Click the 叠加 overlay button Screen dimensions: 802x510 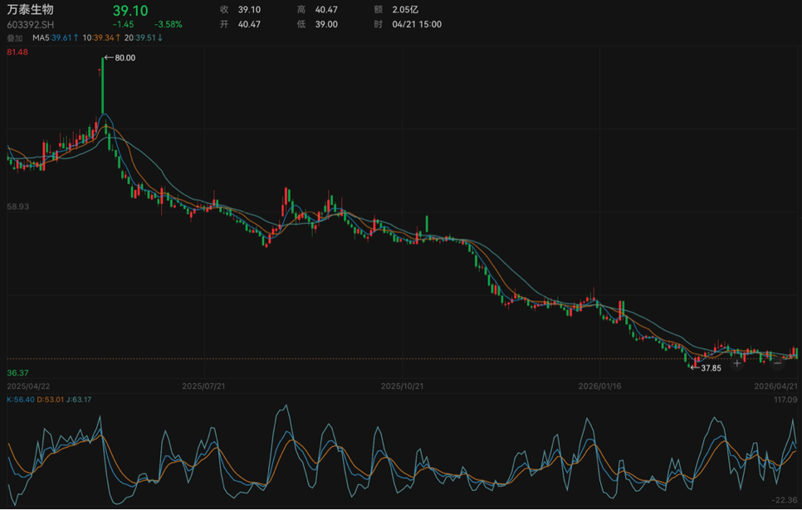(x=15, y=37)
